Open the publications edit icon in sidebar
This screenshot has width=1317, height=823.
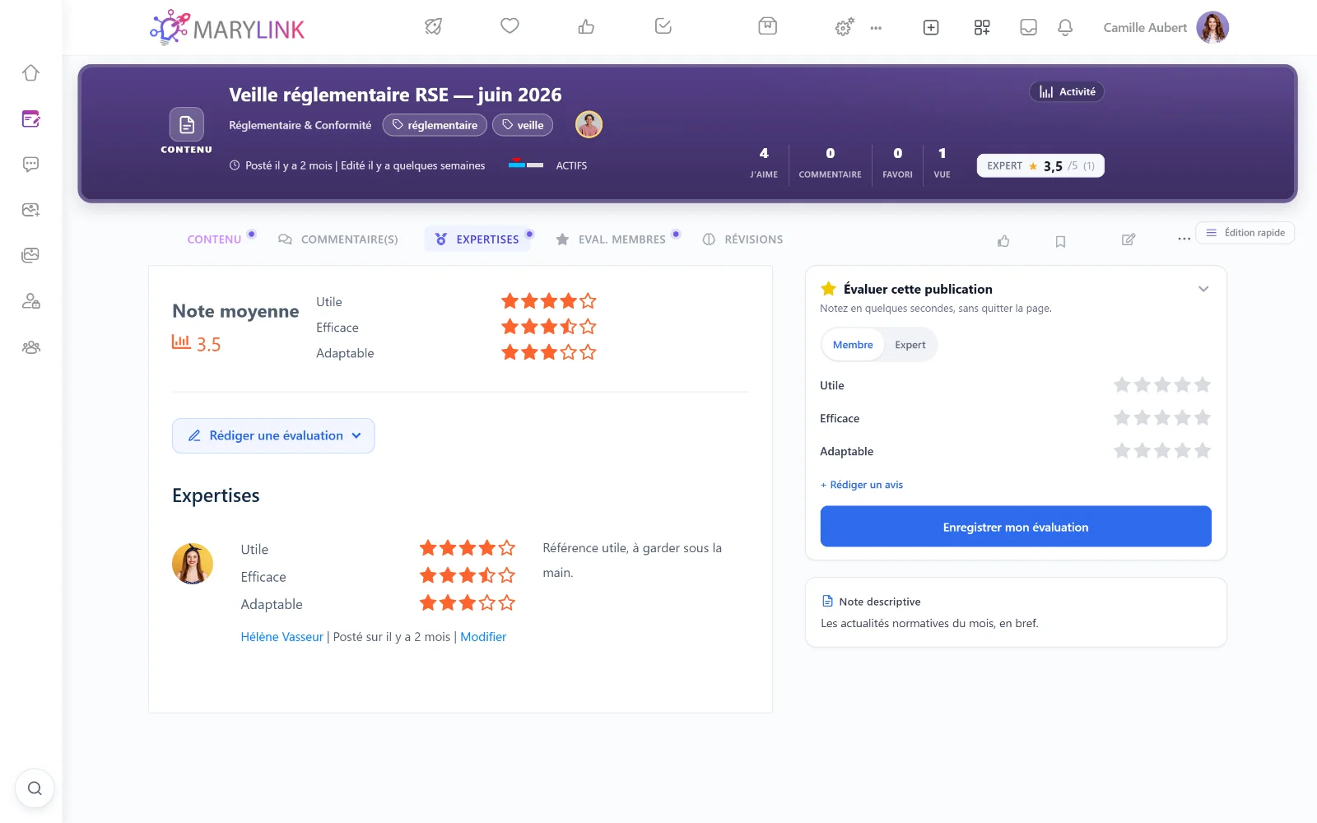coord(30,119)
